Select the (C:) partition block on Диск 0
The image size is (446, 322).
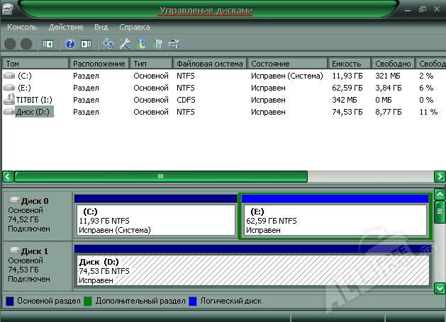pos(155,220)
